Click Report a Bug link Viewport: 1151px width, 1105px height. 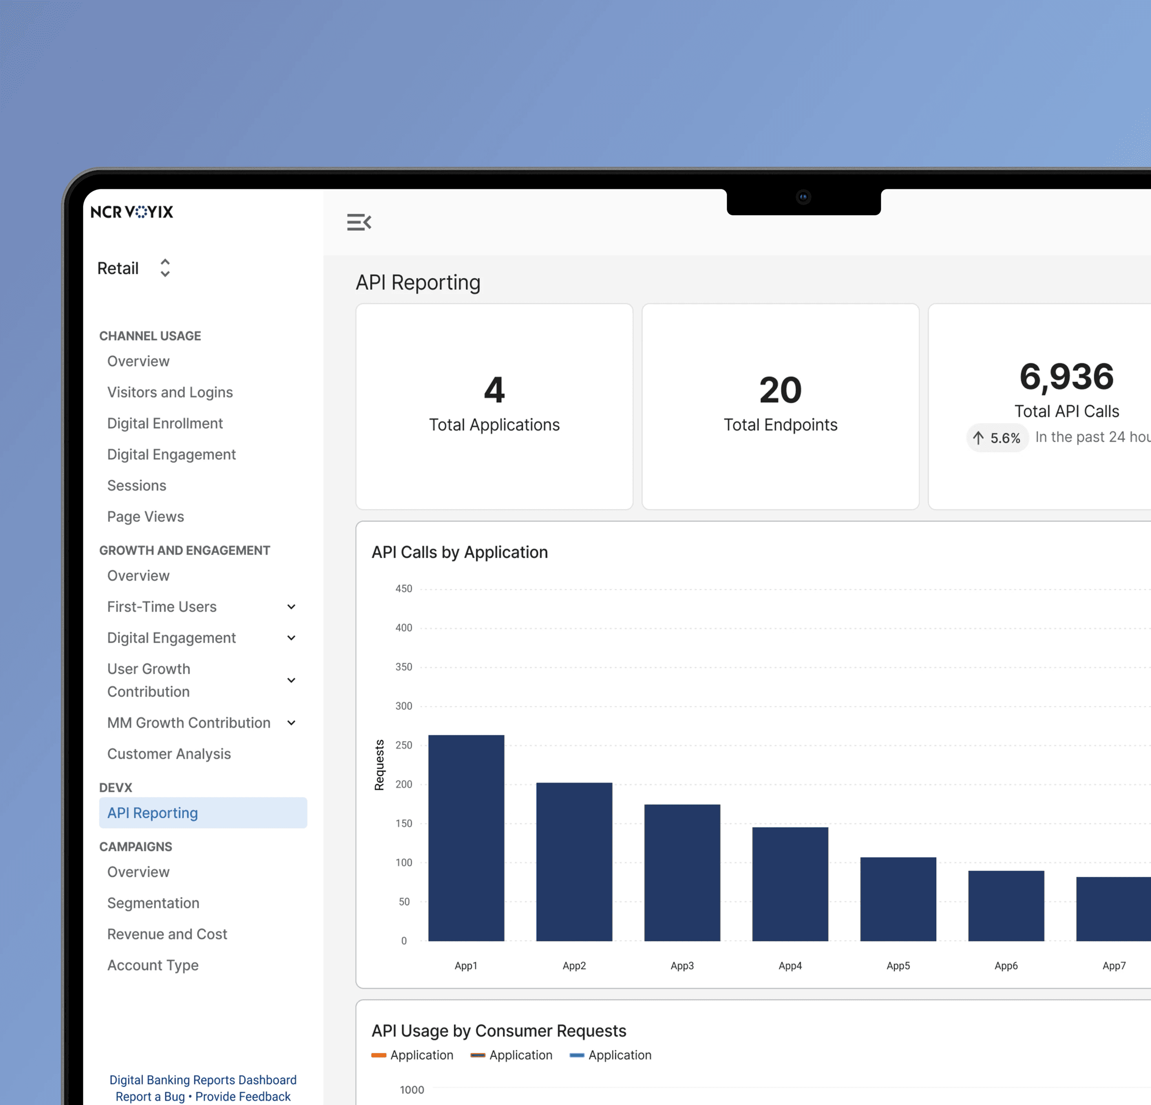(150, 1096)
